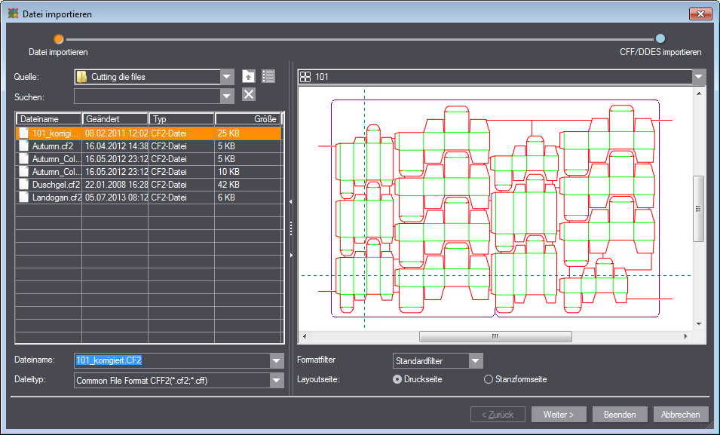Close the Datei importieren dialog
720x435 pixels.
pos(700,14)
